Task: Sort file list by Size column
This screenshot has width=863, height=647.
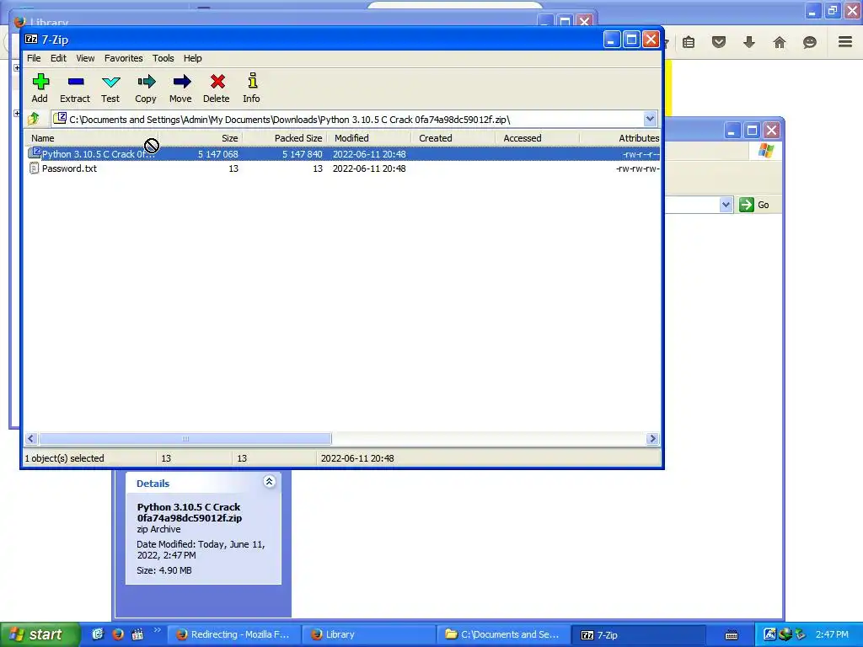Action: click(201, 138)
